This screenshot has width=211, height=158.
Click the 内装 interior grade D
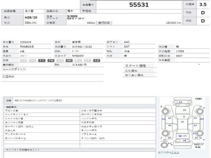(203, 21)
